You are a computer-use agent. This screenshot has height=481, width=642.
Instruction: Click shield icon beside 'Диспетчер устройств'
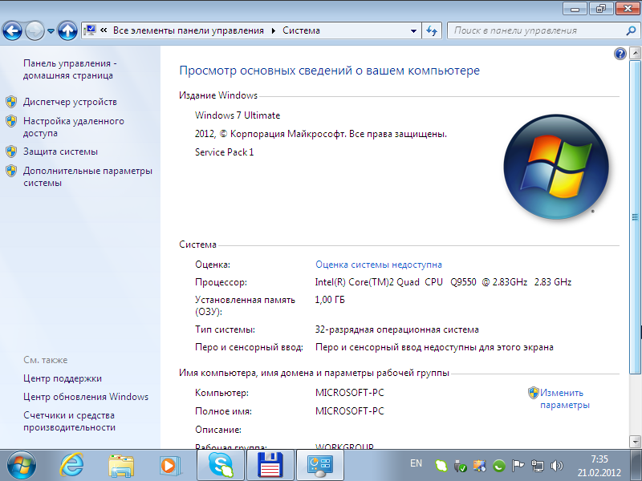click(x=11, y=102)
